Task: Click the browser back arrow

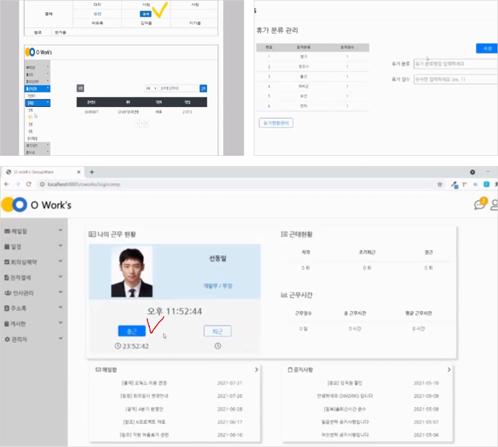Action: pyautogui.click(x=7, y=184)
